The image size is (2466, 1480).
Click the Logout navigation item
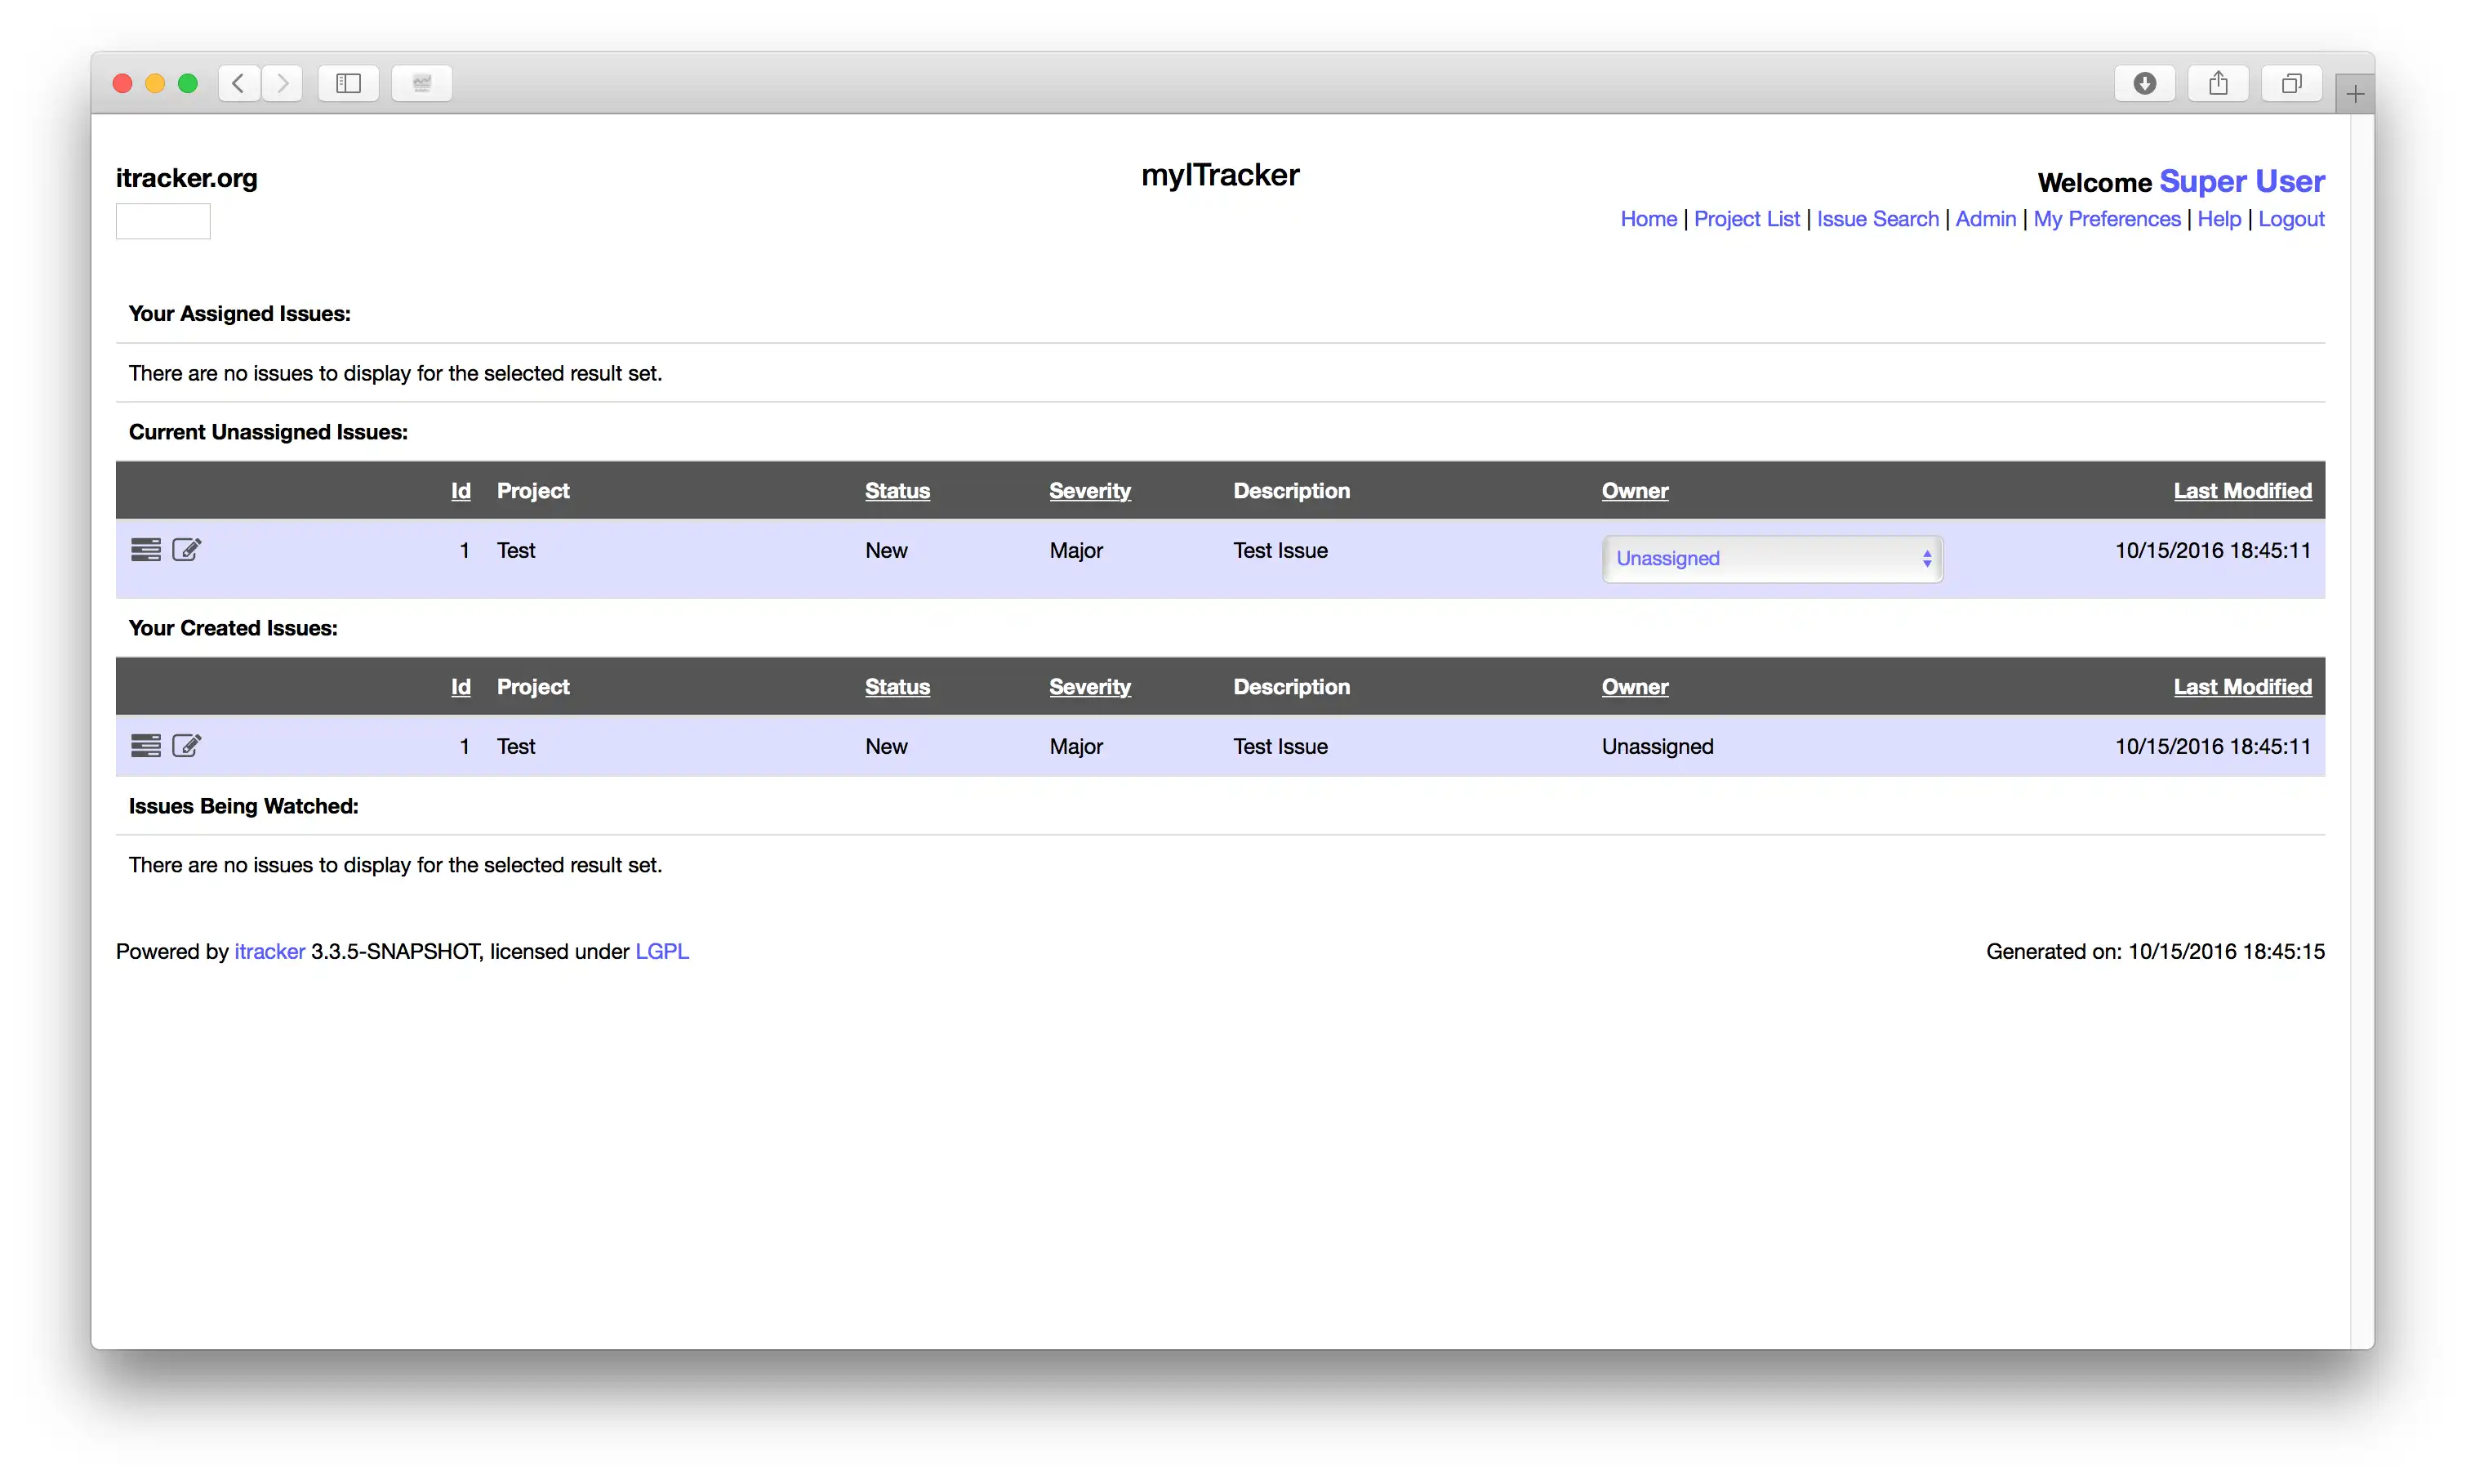pos(2294,216)
